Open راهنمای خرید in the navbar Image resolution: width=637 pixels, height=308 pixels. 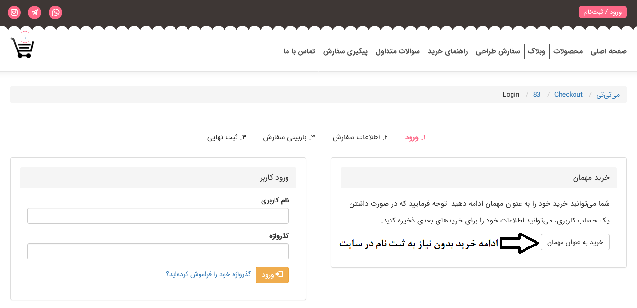click(448, 51)
